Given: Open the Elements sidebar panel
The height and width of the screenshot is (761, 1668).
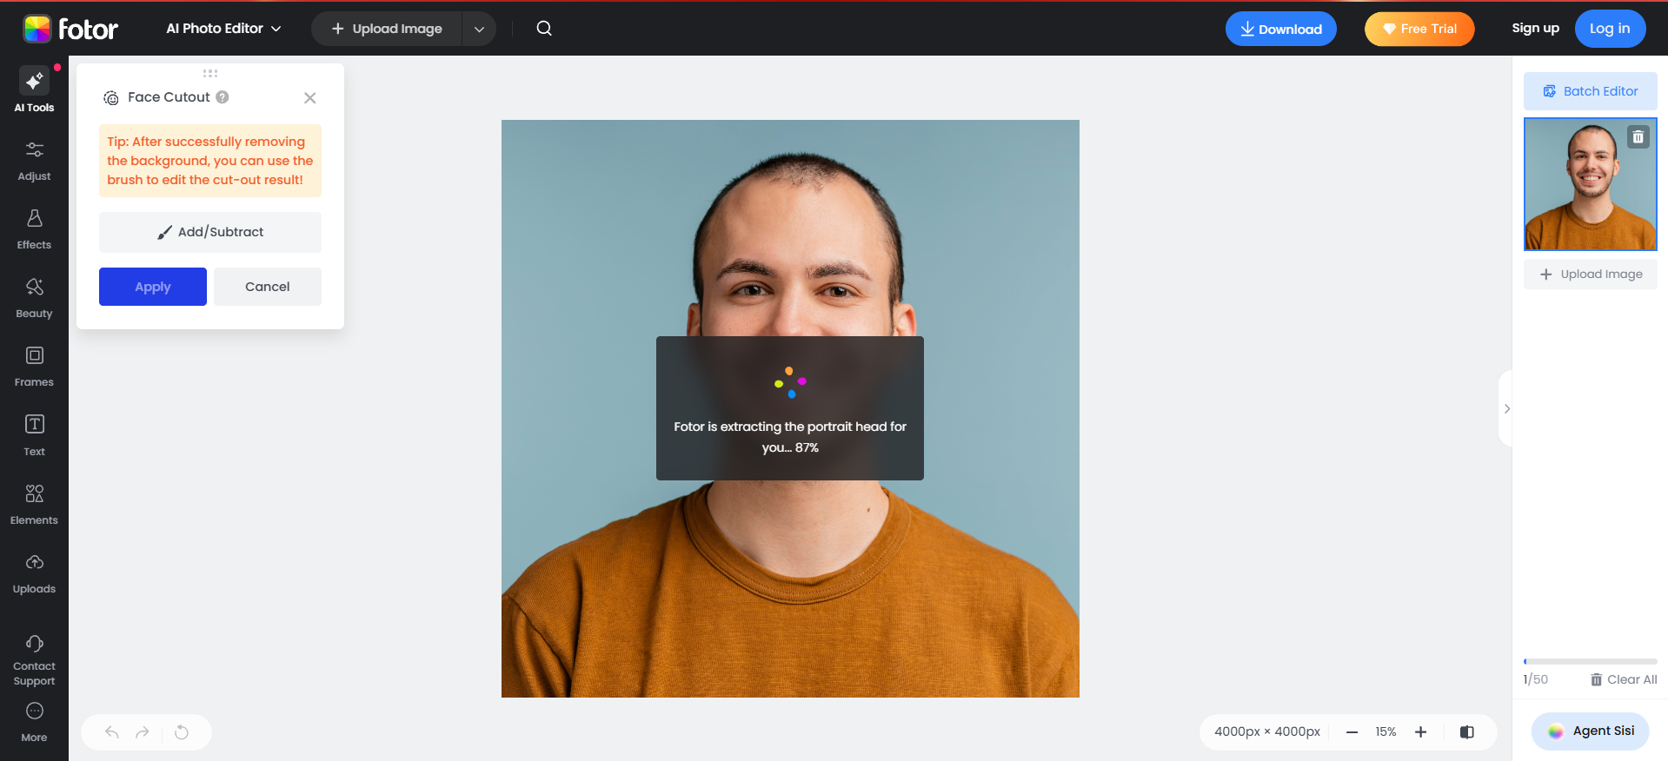Looking at the screenshot, I should tap(34, 505).
